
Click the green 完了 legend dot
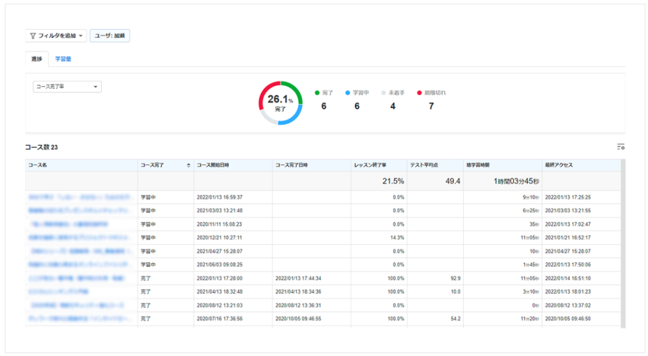click(x=317, y=93)
